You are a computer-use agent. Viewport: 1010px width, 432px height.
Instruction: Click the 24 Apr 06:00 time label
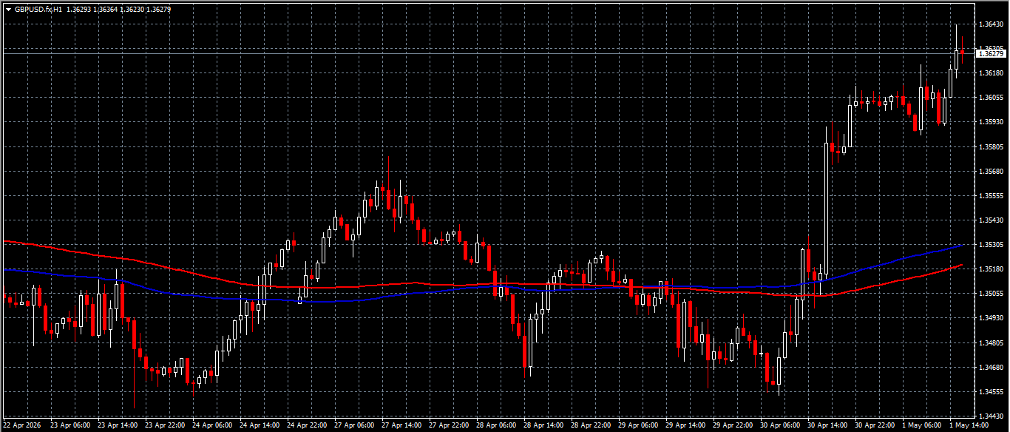click(x=213, y=426)
